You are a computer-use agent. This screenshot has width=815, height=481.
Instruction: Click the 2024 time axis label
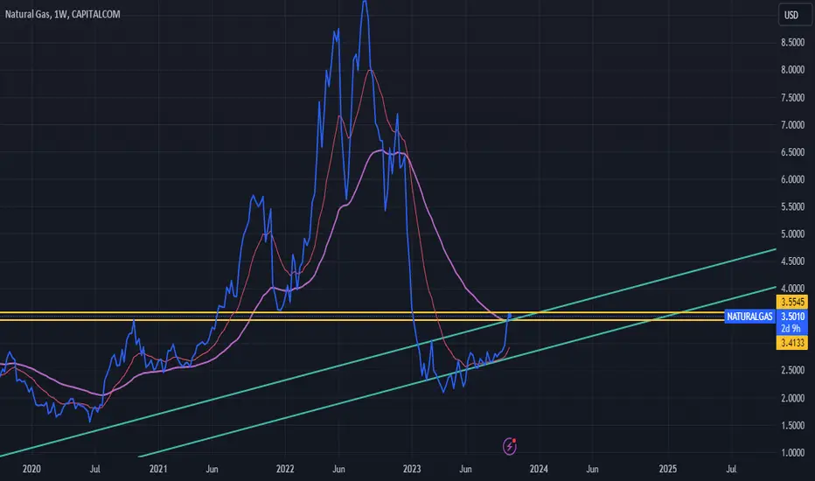[x=539, y=469]
